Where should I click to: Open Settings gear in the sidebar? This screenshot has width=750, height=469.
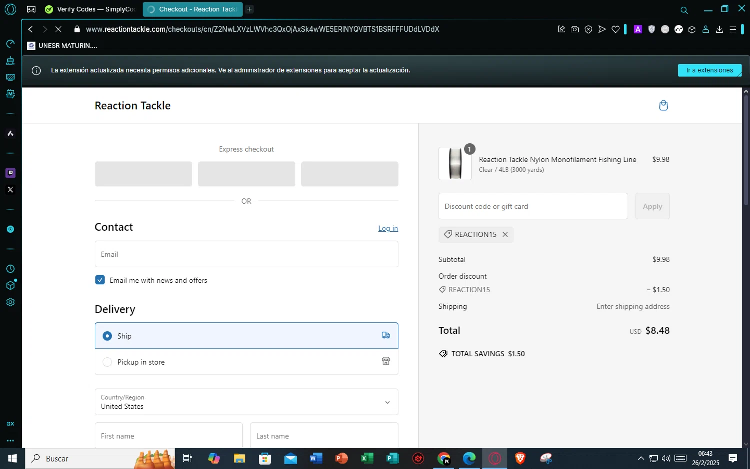tap(10, 302)
